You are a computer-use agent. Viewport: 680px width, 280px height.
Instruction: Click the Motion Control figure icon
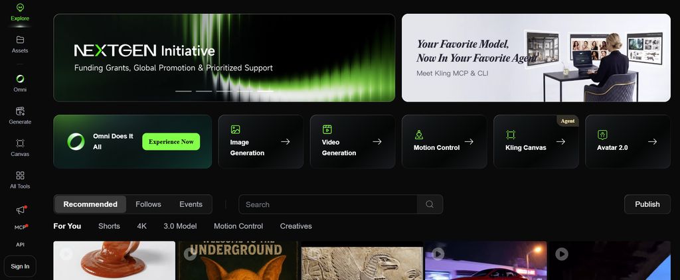[419, 135]
